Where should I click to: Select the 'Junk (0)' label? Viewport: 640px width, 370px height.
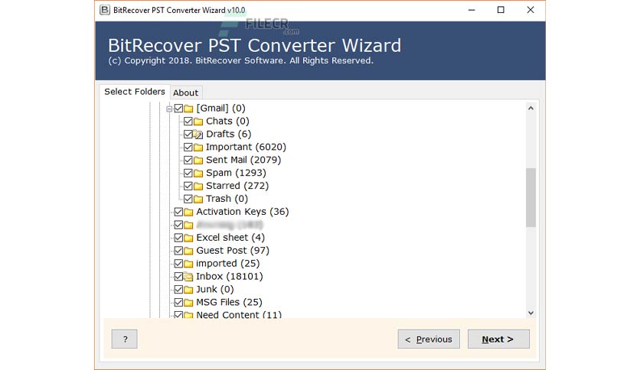coord(214,290)
